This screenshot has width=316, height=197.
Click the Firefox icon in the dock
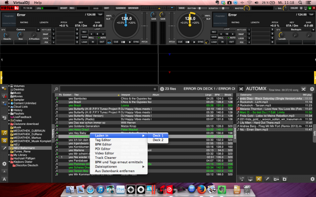point(201,190)
